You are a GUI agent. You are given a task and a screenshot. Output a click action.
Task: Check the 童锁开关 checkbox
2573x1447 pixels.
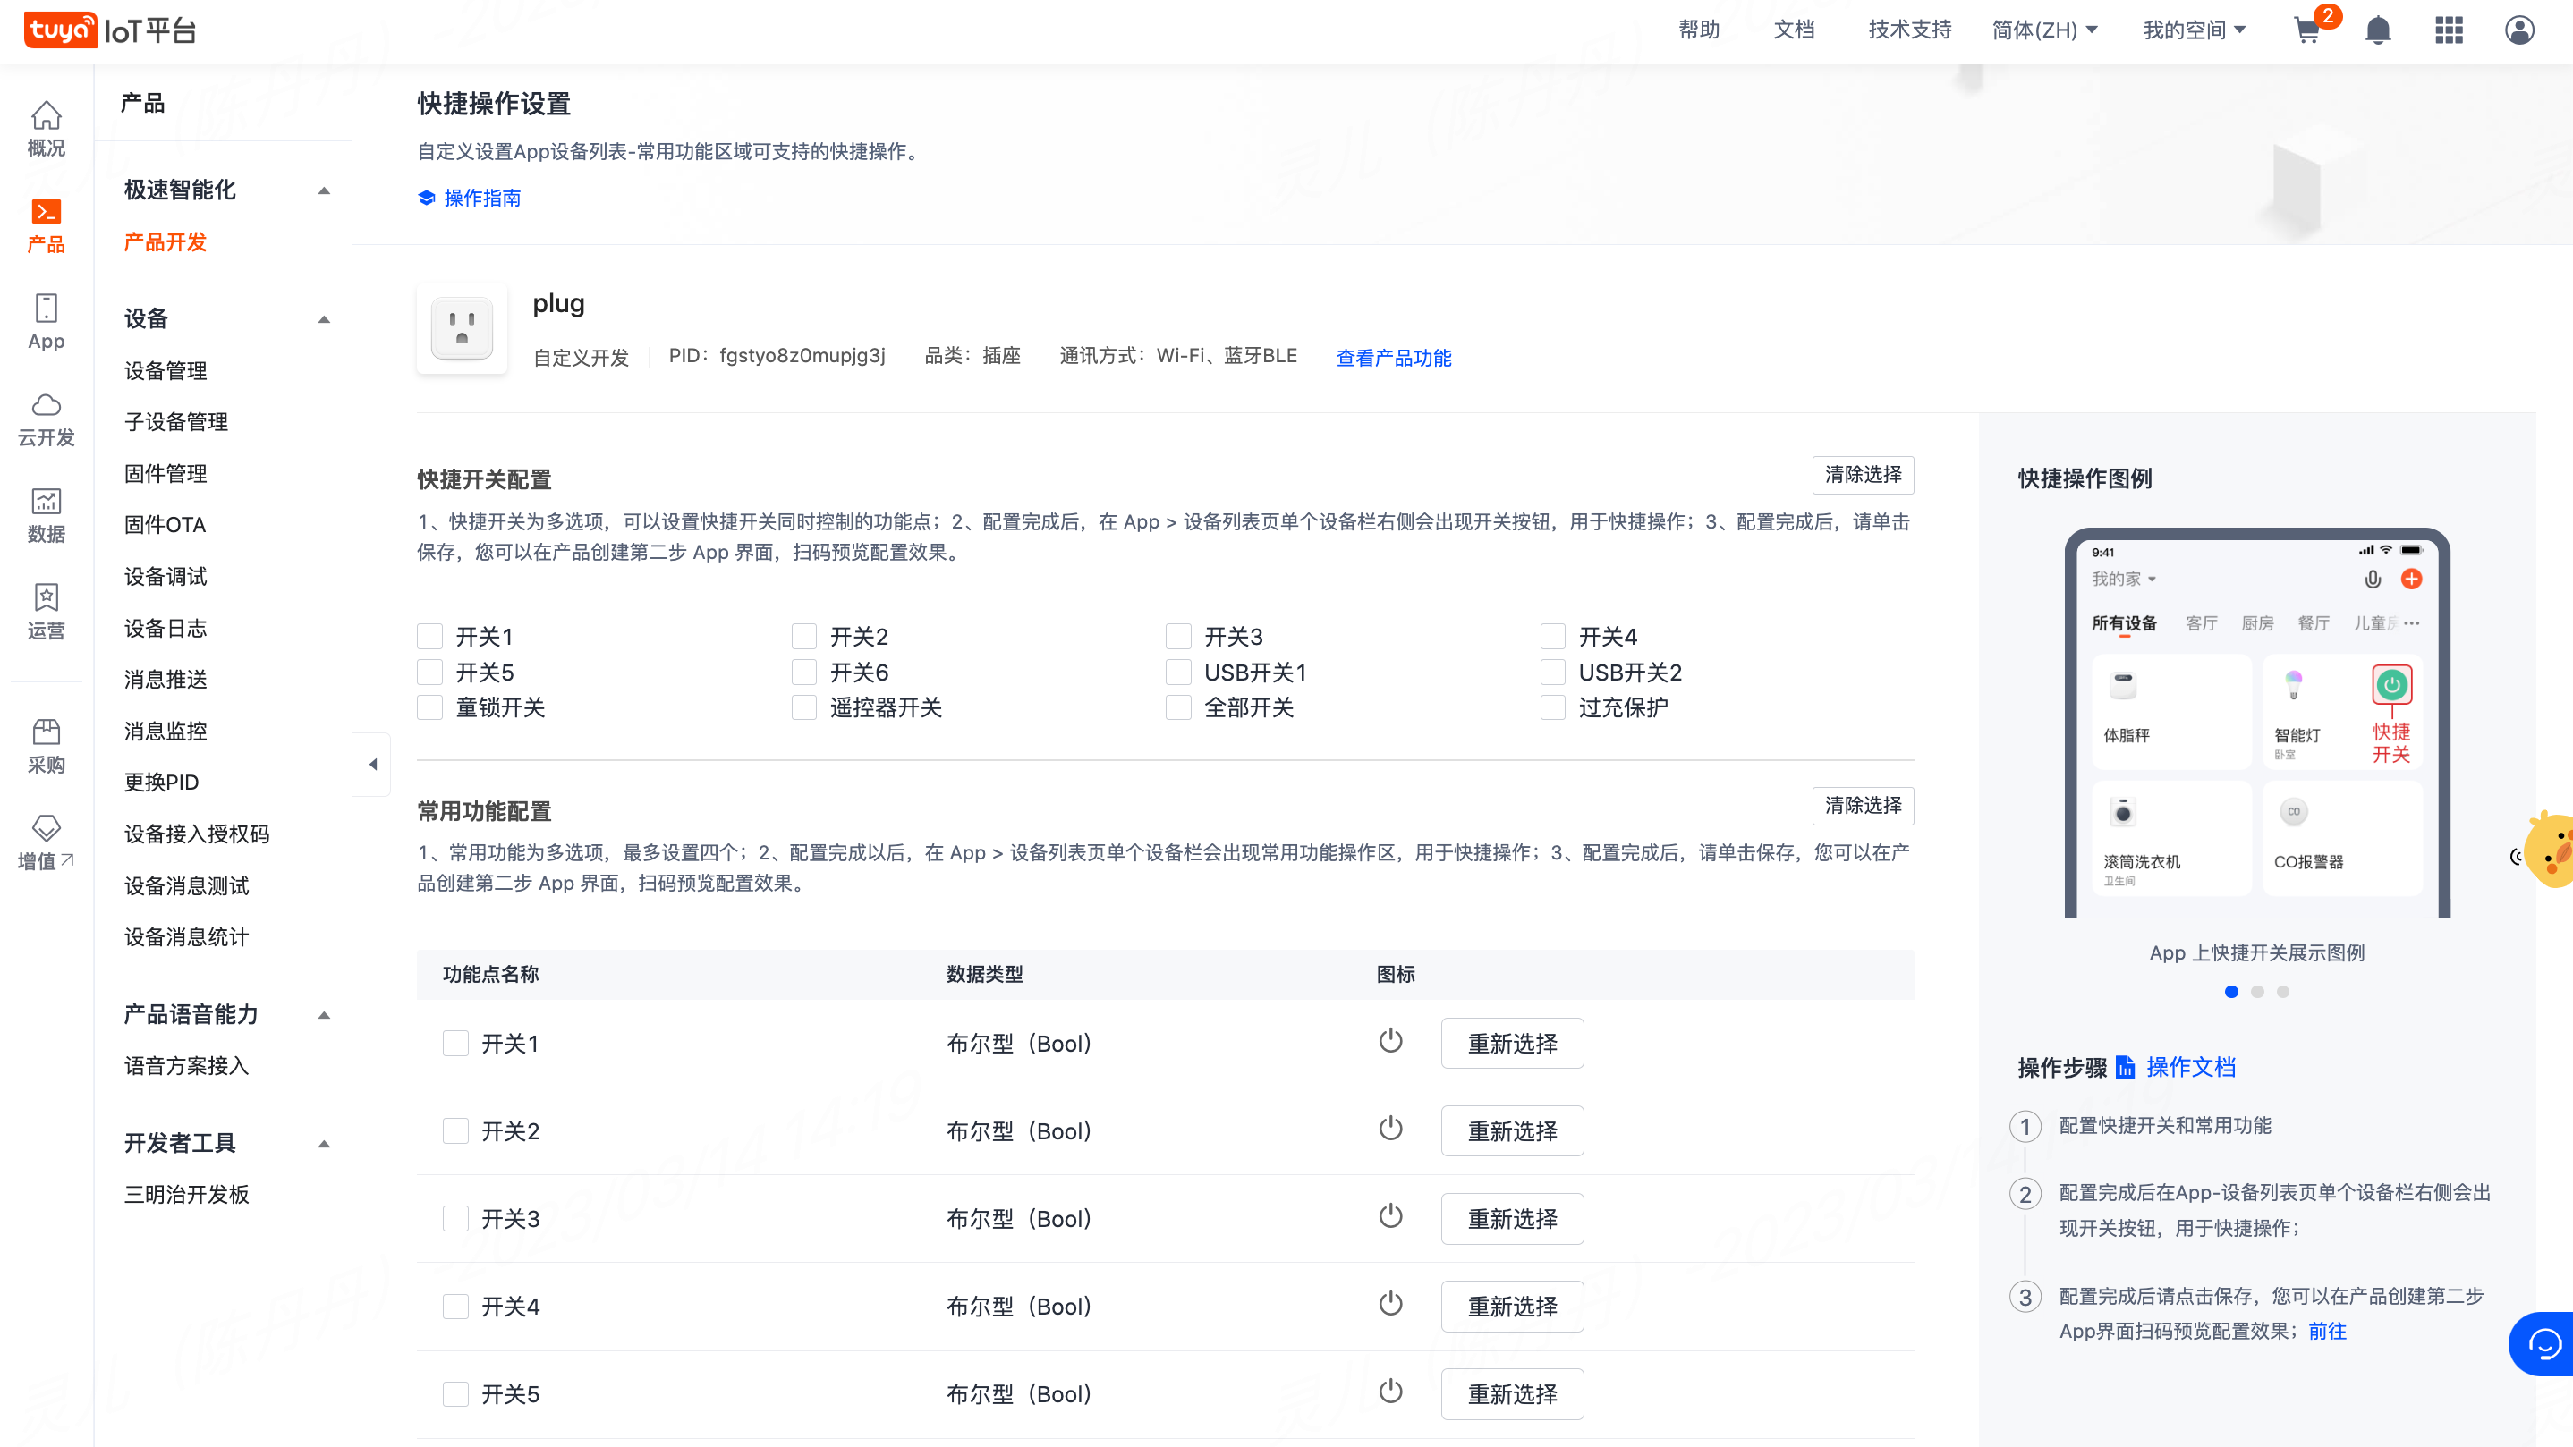click(x=429, y=707)
